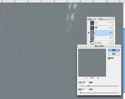Click the 100% zoom level text in the dialog
This screenshot has height=99, width=125.
point(92,78)
